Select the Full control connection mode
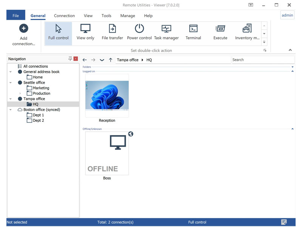Image resolution: width=302 pixels, height=227 pixels. pyautogui.click(x=58, y=33)
